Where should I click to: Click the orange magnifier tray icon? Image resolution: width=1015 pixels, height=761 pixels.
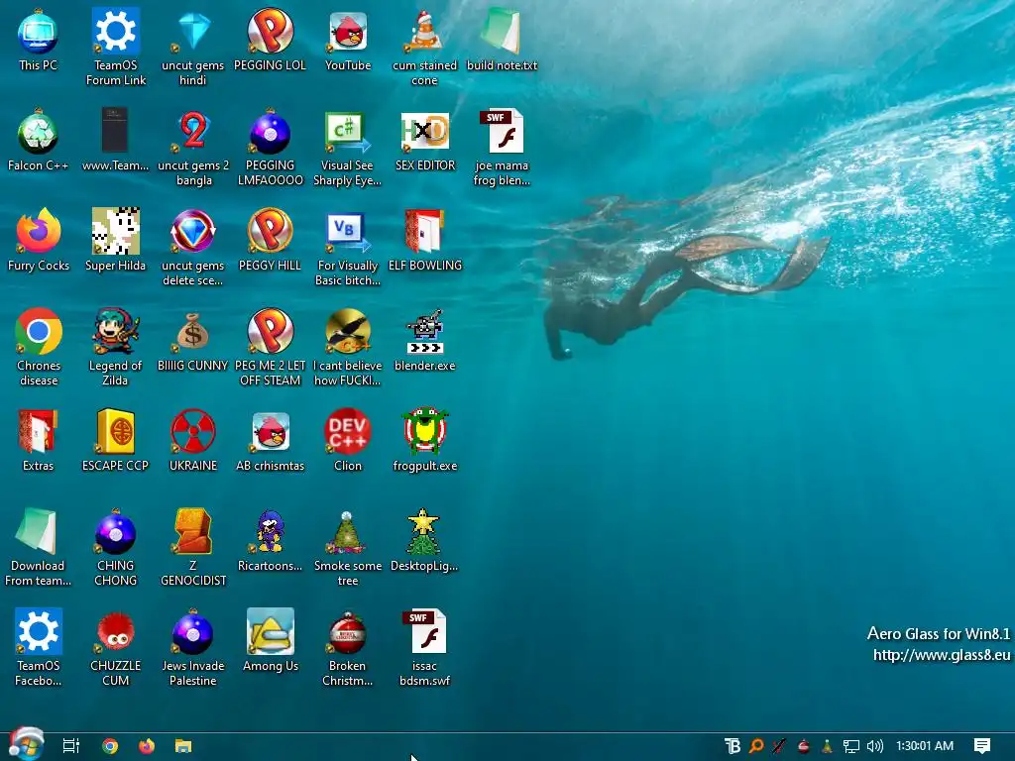click(x=755, y=746)
